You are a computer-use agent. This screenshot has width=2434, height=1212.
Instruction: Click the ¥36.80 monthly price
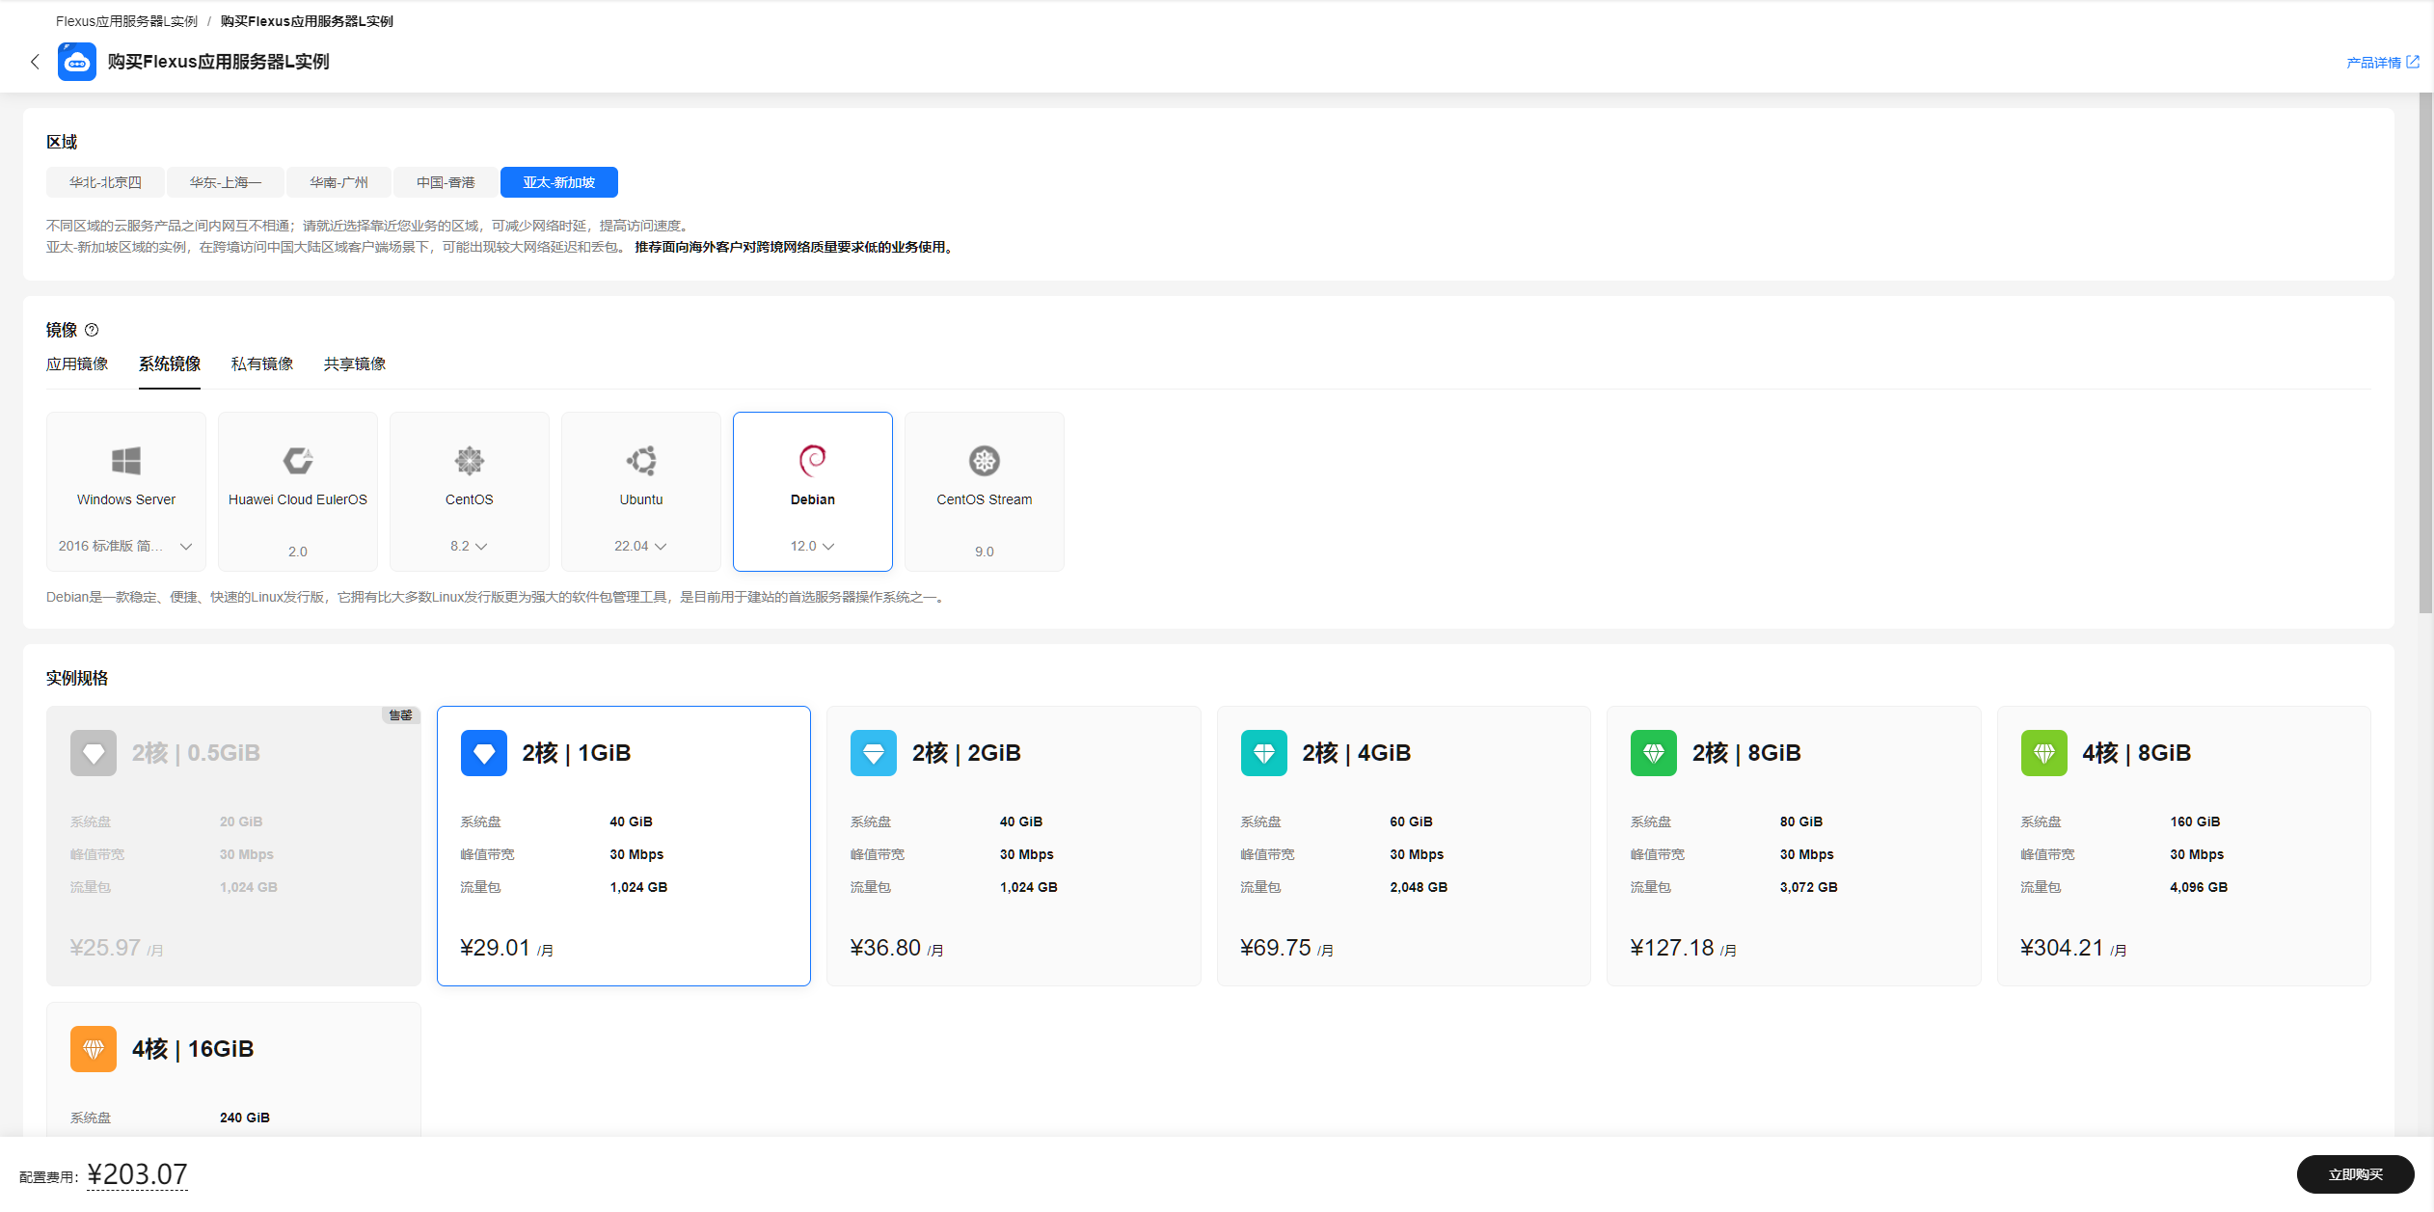coord(885,948)
